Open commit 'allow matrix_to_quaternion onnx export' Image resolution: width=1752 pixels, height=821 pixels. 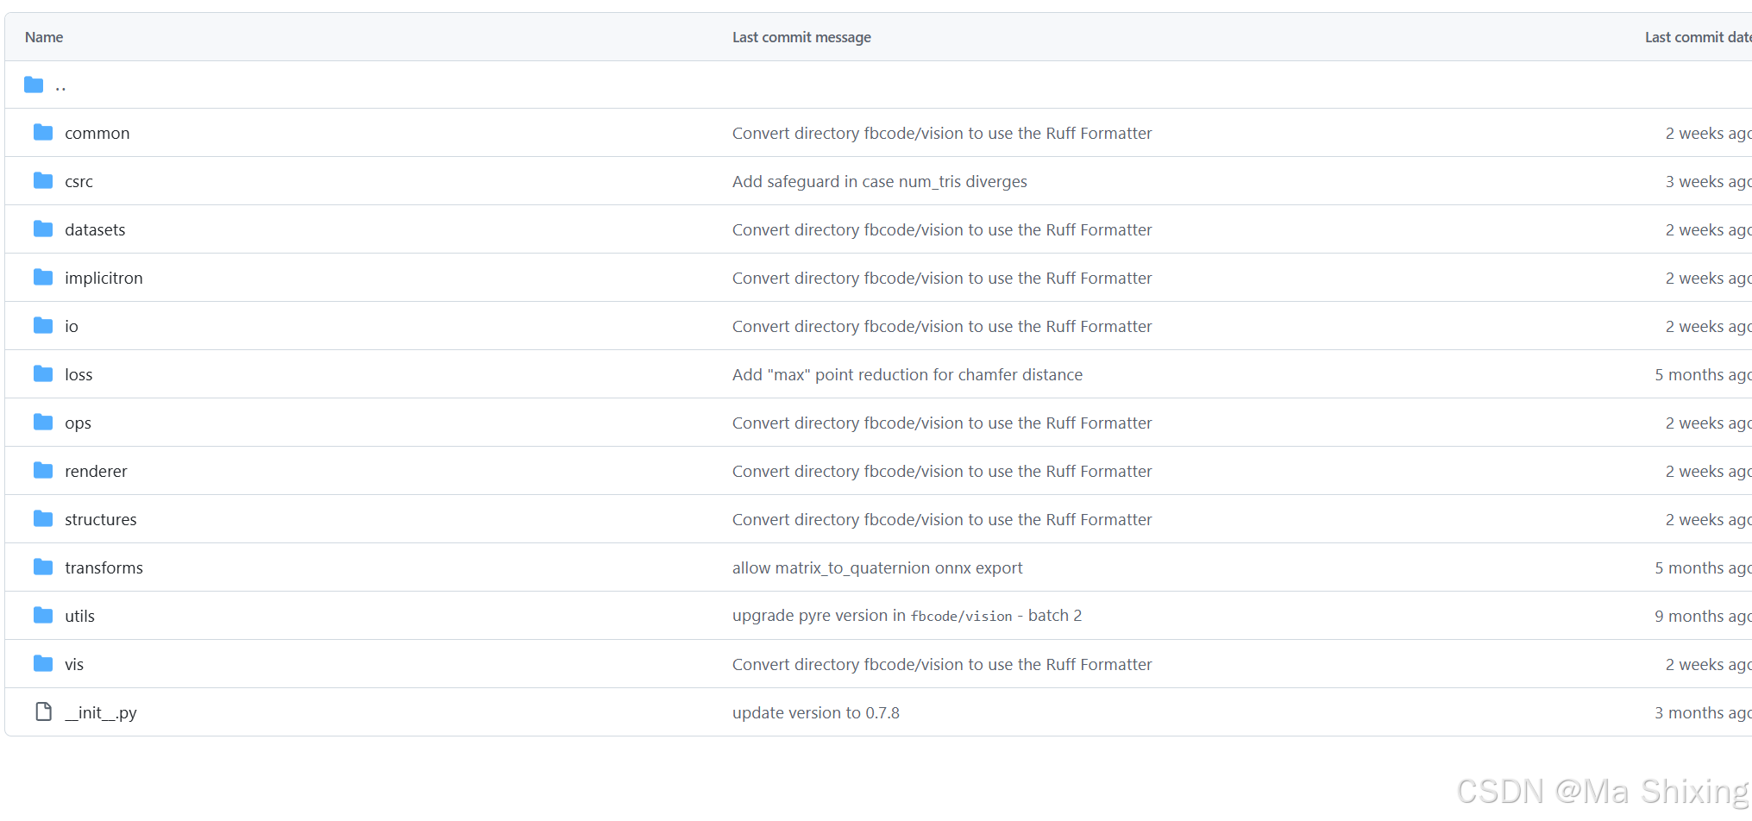pyautogui.click(x=876, y=567)
